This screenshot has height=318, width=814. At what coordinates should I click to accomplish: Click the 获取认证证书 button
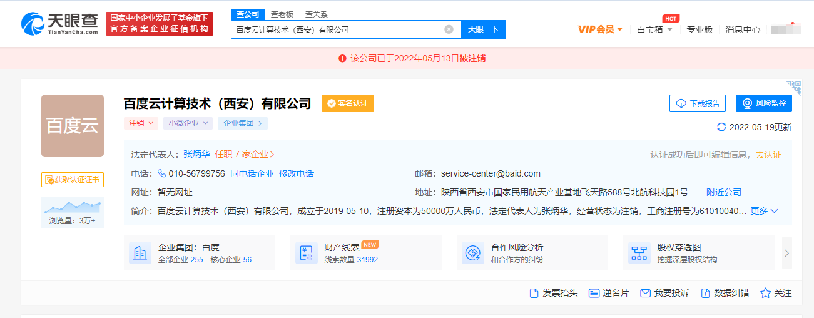coord(73,180)
